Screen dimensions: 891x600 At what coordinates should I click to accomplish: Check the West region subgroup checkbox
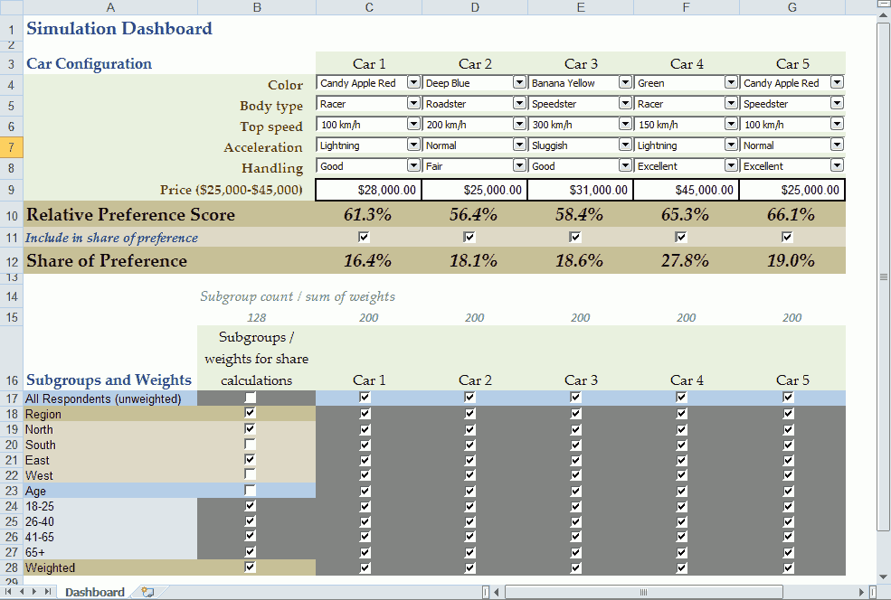click(250, 474)
